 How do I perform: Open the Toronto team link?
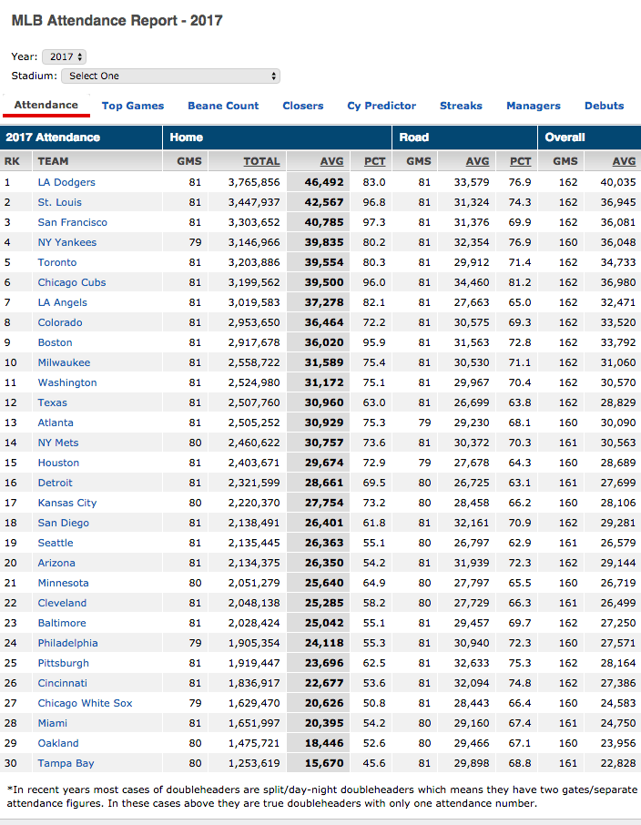56,262
